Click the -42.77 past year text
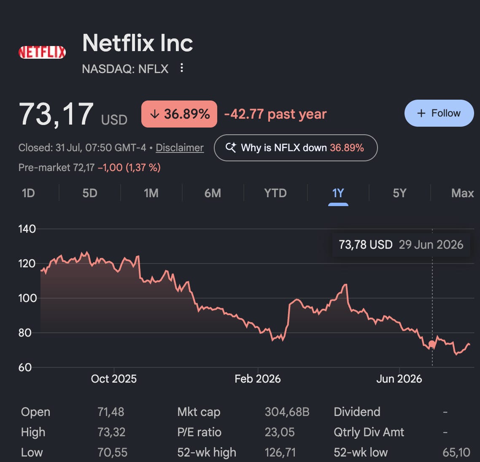Image resolution: width=480 pixels, height=462 pixels. (x=275, y=114)
